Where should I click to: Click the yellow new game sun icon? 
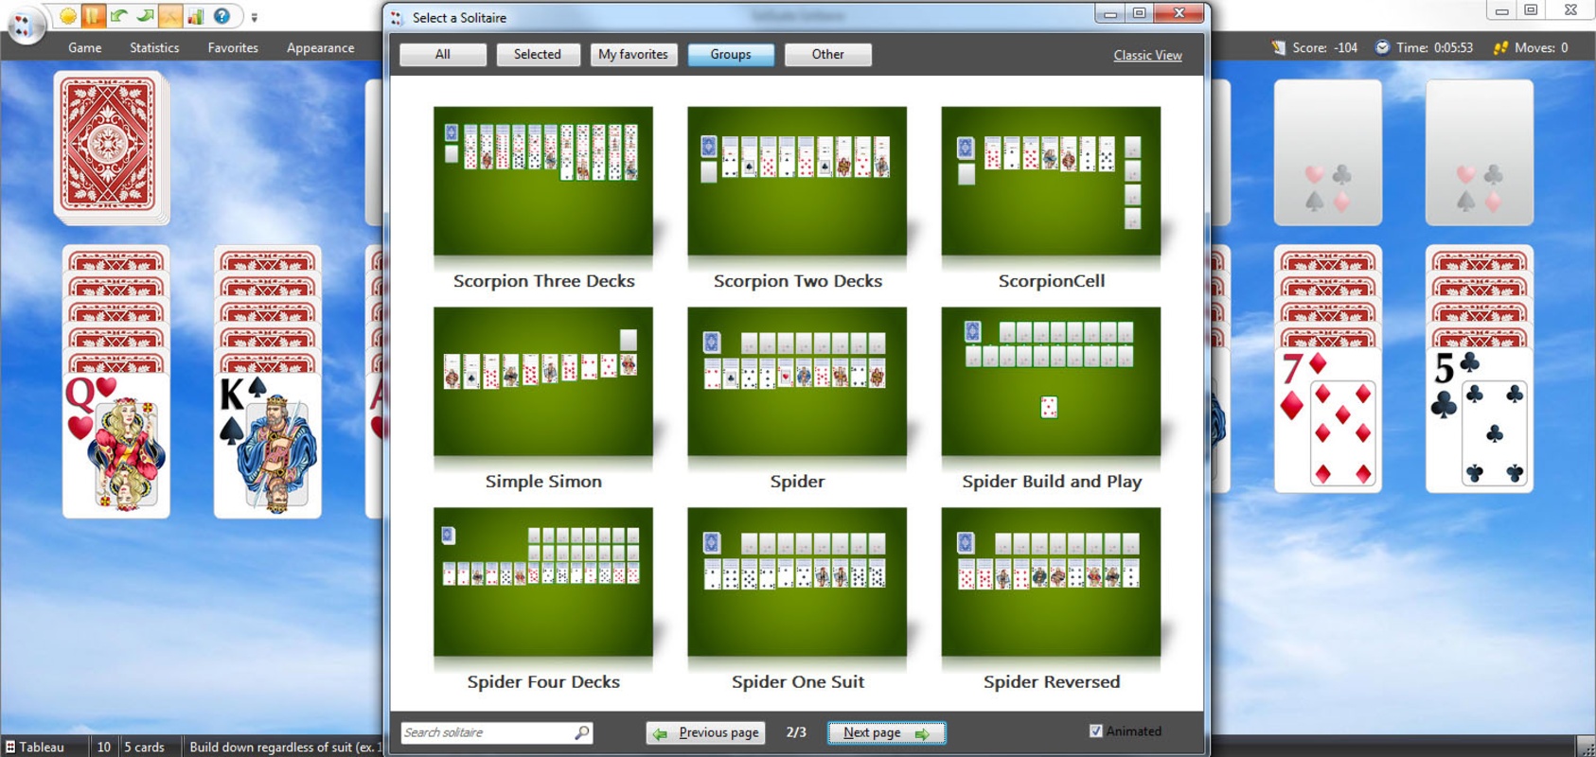pos(68,16)
